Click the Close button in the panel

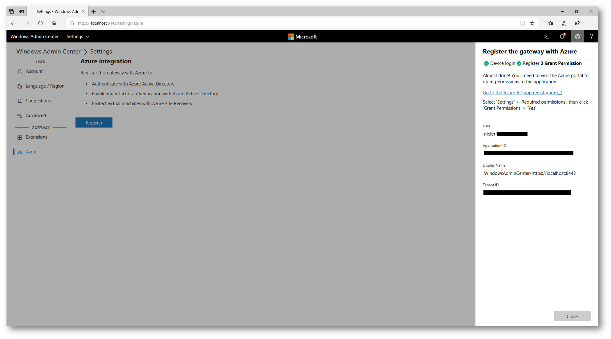tap(572, 316)
